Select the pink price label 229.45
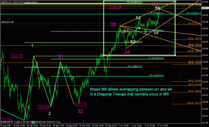209x127 pixels. (43, 107)
